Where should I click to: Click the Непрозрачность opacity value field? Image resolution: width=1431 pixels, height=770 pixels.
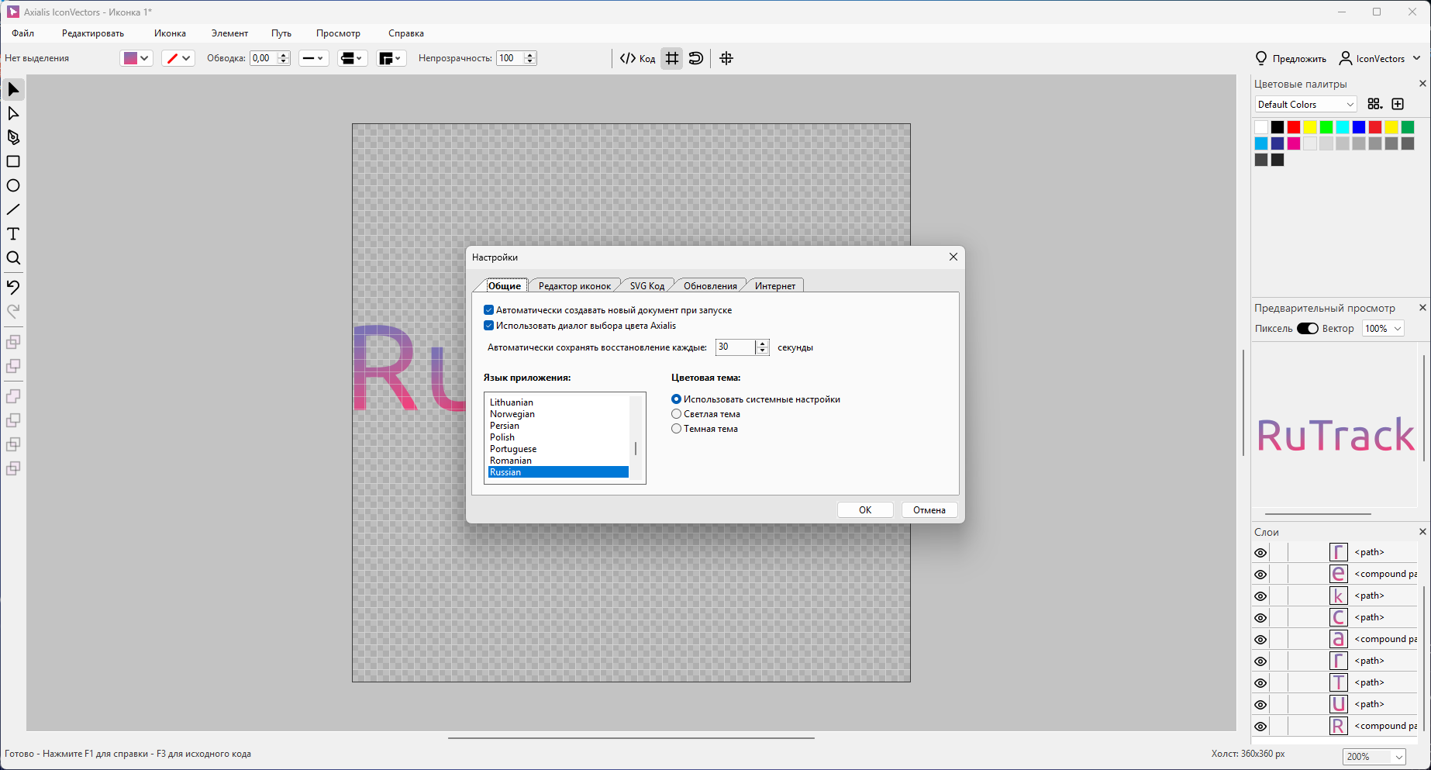tap(510, 58)
